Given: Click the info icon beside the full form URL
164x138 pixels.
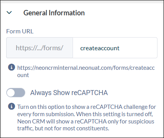Looking at the screenshot, I should click(12, 67).
